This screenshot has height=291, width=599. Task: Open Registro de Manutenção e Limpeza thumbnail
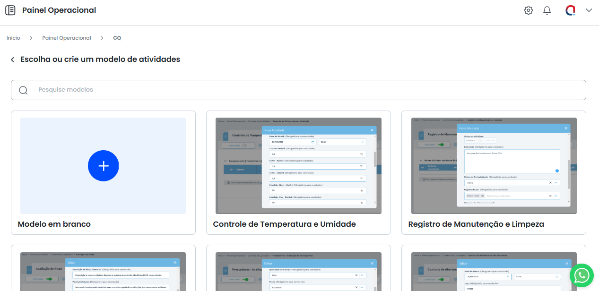pos(494,166)
